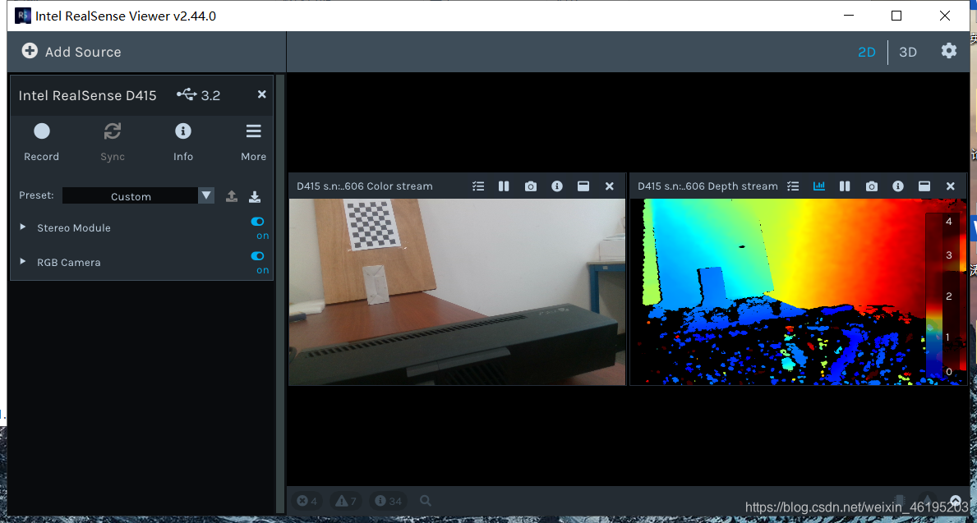Click the errors counter showing 4
This screenshot has width=977, height=523.
pos(307,501)
